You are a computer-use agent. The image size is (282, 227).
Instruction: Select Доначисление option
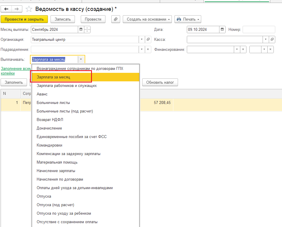point(85,128)
